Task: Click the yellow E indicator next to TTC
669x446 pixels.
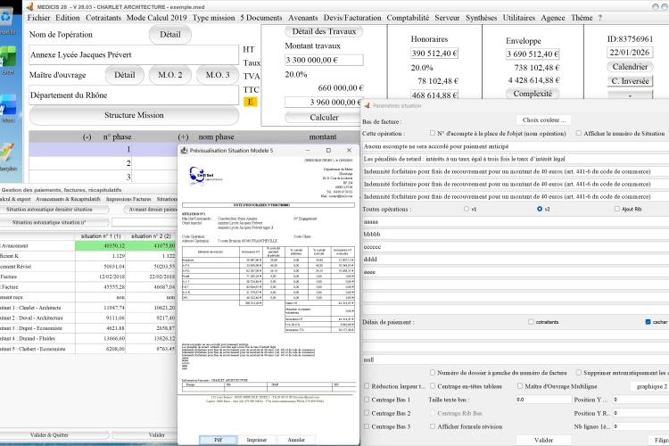Action: (x=250, y=102)
